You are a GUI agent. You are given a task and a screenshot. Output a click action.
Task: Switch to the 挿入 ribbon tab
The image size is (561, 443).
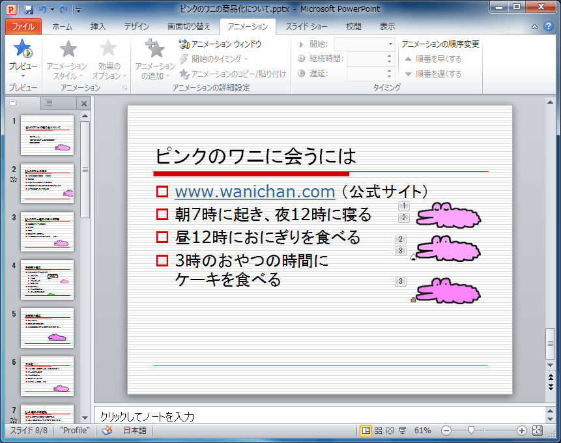click(x=98, y=27)
